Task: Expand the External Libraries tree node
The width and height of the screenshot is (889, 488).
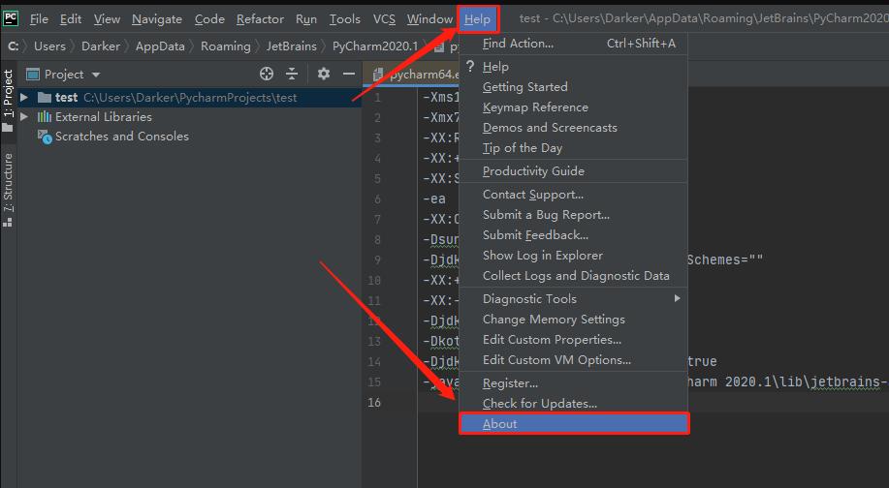Action: tap(24, 116)
